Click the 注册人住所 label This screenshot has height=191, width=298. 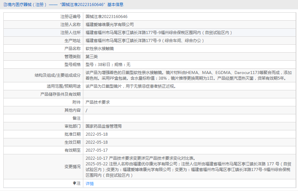click(x=71, y=33)
